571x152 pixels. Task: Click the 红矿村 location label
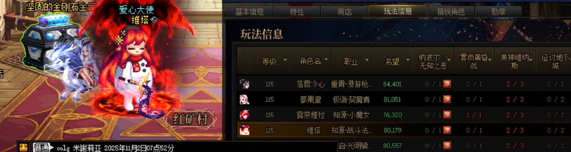pos(191,119)
